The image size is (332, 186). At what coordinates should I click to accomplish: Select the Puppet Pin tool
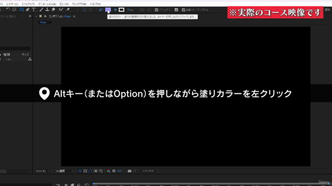pyautogui.click(x=68, y=9)
